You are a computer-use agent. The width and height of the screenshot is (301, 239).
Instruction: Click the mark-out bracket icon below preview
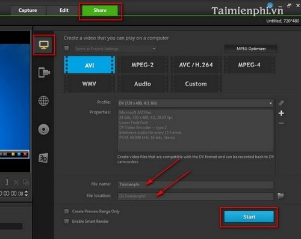coord(7,183)
